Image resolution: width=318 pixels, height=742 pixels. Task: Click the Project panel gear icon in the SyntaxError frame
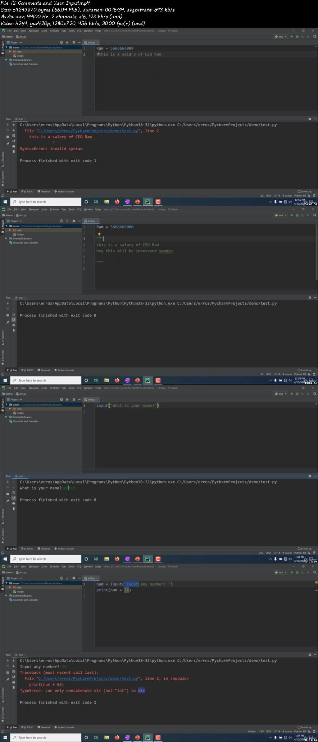(x=74, y=43)
